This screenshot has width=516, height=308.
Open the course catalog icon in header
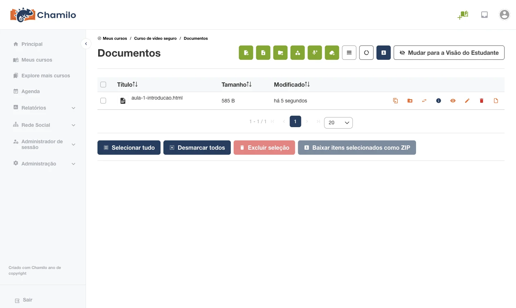(463, 15)
